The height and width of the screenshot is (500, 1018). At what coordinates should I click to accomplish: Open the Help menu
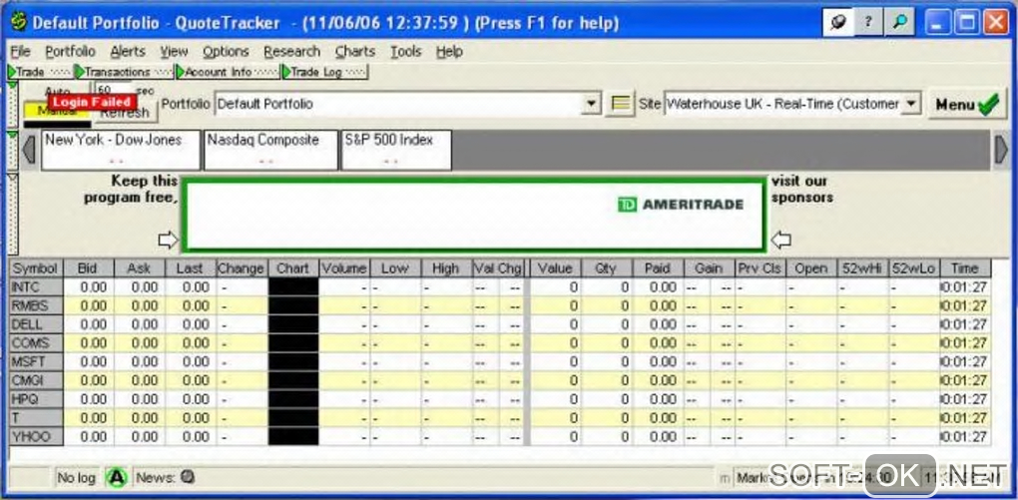449,51
